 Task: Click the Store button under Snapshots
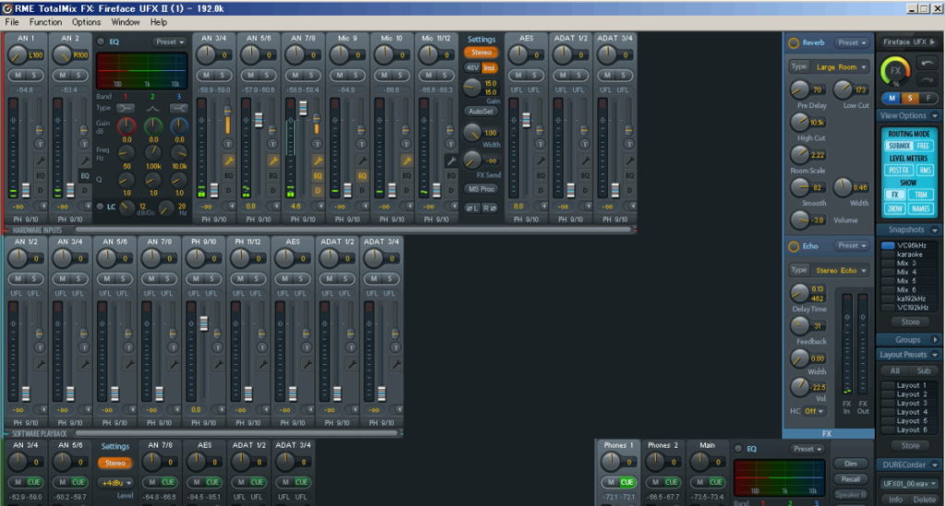910,322
